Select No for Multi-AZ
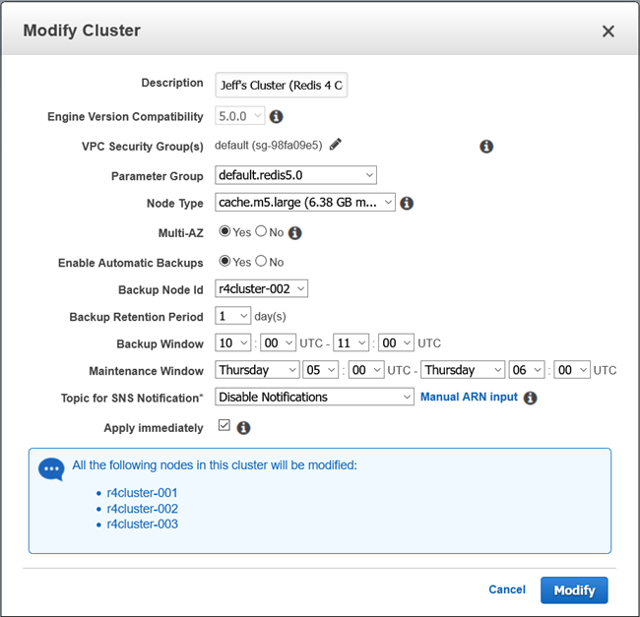The height and width of the screenshot is (617, 640). point(261,232)
